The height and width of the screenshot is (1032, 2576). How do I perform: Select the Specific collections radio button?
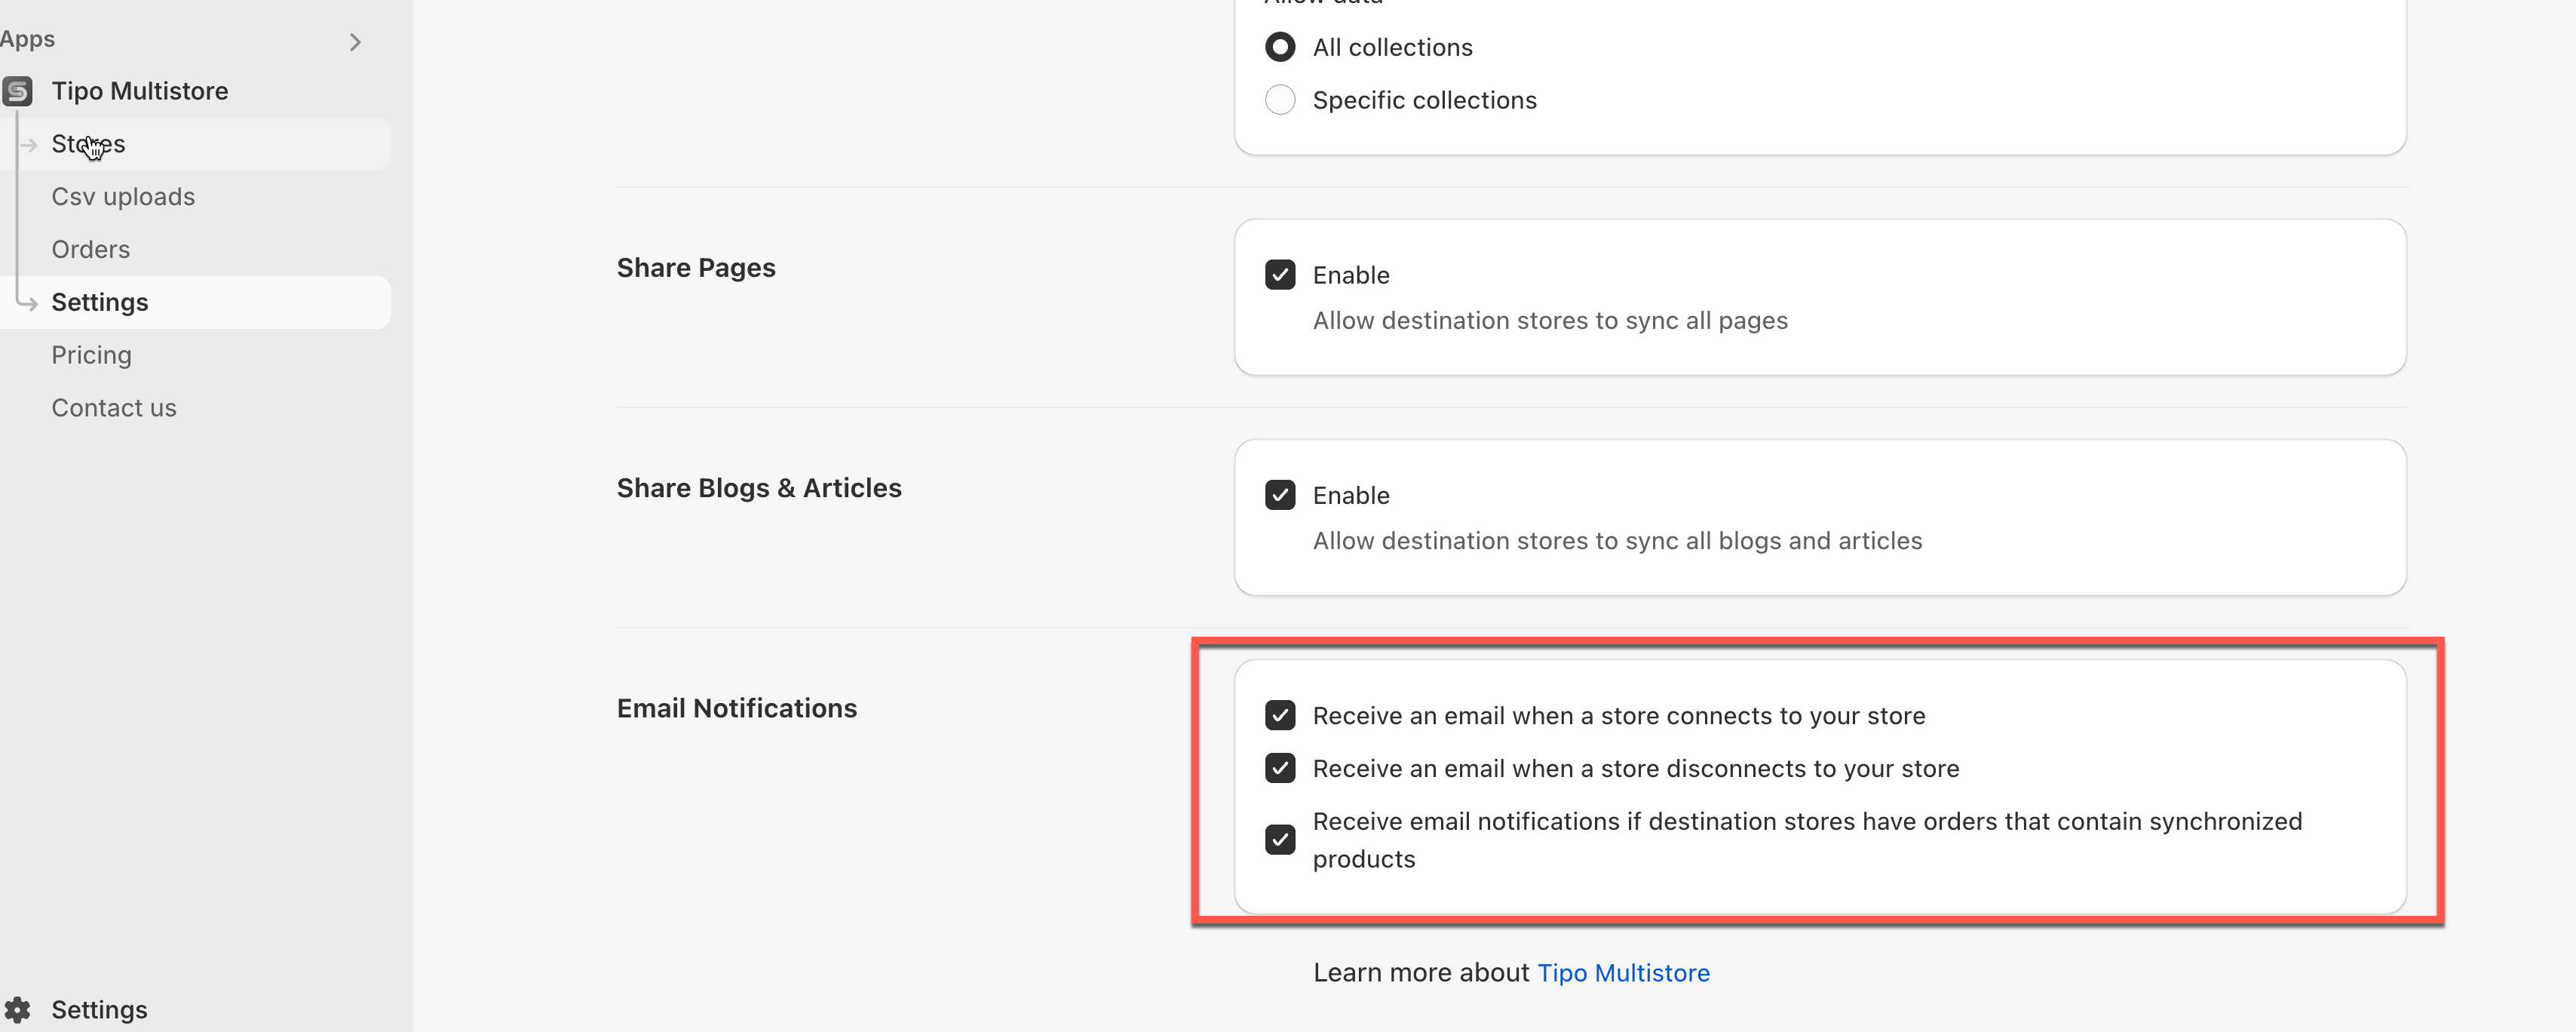tap(1280, 100)
